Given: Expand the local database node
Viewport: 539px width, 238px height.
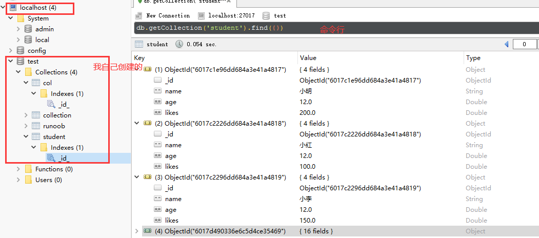Looking at the screenshot, I should [x=18, y=40].
